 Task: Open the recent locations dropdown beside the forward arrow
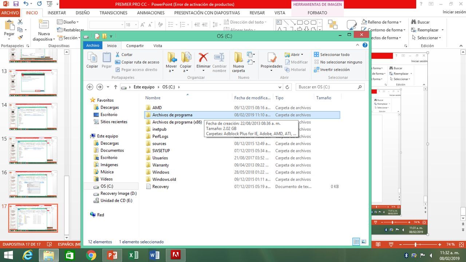[108, 87]
